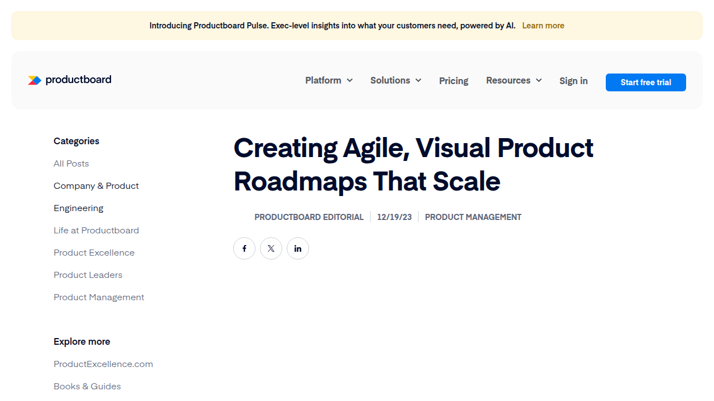Click the Start free trial button
The height and width of the screenshot is (401, 714).
coord(646,82)
